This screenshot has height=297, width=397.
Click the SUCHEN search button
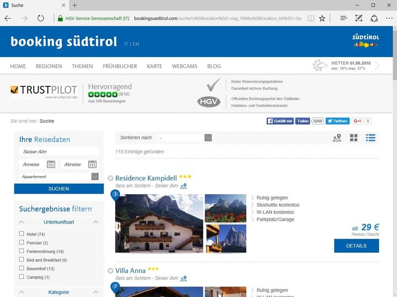pyautogui.click(x=59, y=189)
